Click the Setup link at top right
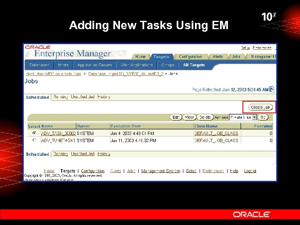The width and height of the screenshot is (300, 225). (x=245, y=47)
